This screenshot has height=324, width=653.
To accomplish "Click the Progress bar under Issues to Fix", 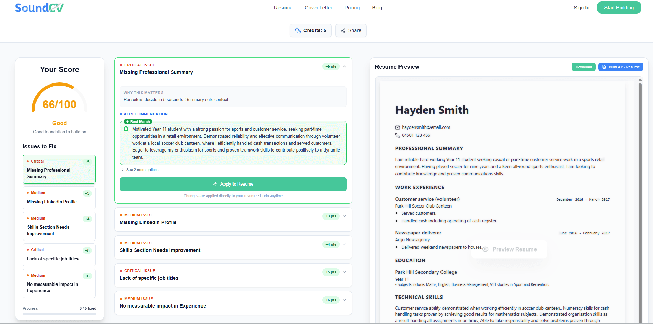I will pyautogui.click(x=59, y=314).
